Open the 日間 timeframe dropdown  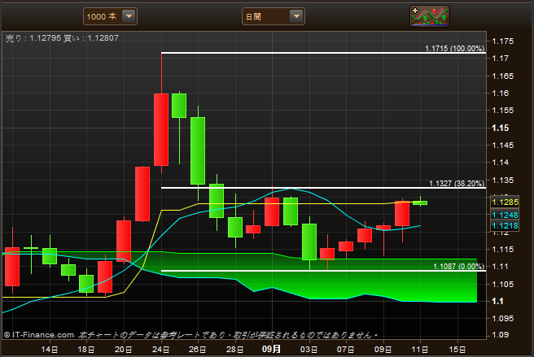click(x=274, y=16)
